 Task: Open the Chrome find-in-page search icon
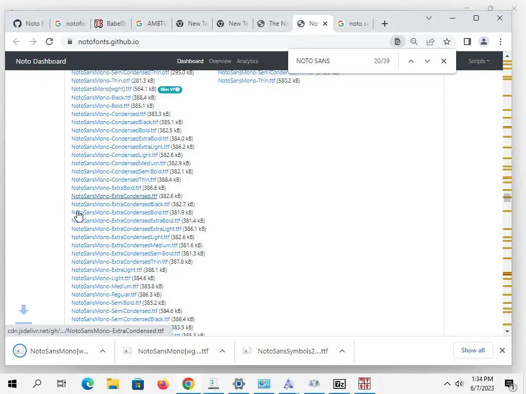tap(397, 42)
